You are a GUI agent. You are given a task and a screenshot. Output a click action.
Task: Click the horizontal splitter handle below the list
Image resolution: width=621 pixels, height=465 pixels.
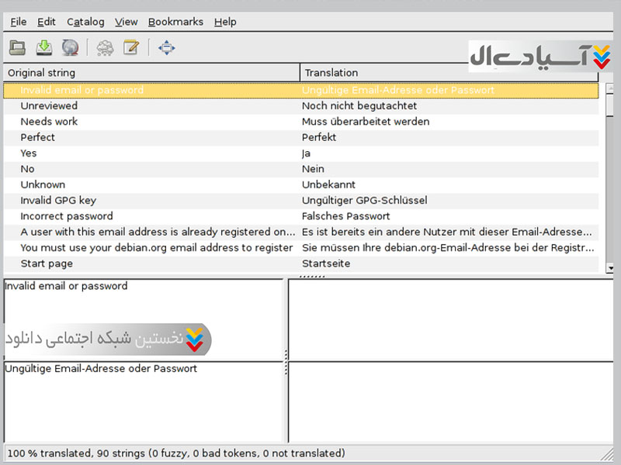click(311, 276)
